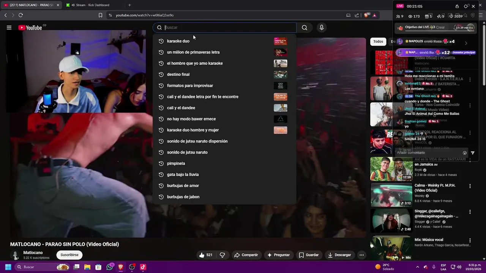Go back with the browser back arrow

point(5,15)
